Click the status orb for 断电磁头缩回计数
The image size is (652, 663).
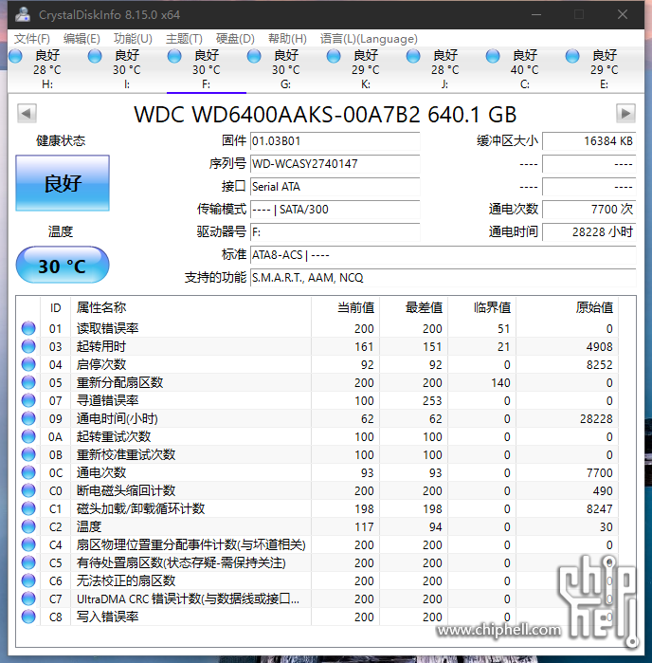click(28, 490)
